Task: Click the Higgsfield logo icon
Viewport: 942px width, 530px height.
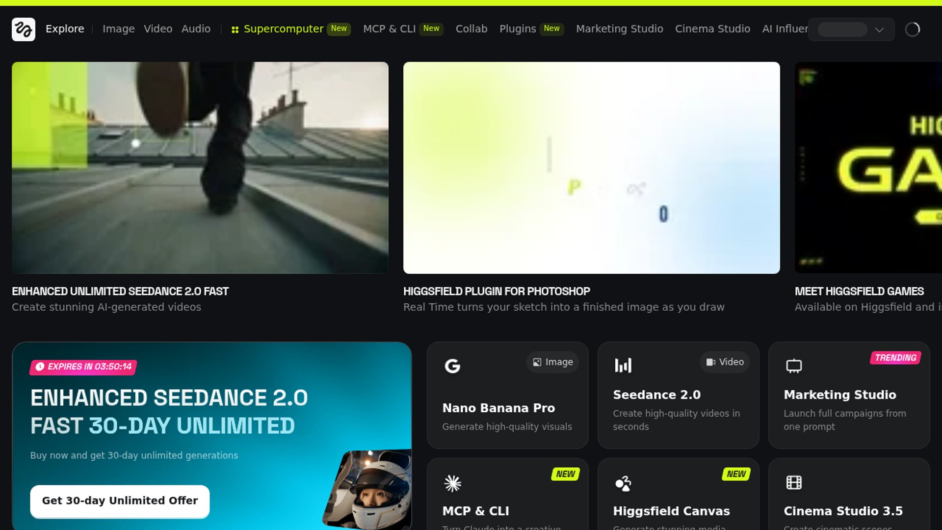Action: point(24,29)
